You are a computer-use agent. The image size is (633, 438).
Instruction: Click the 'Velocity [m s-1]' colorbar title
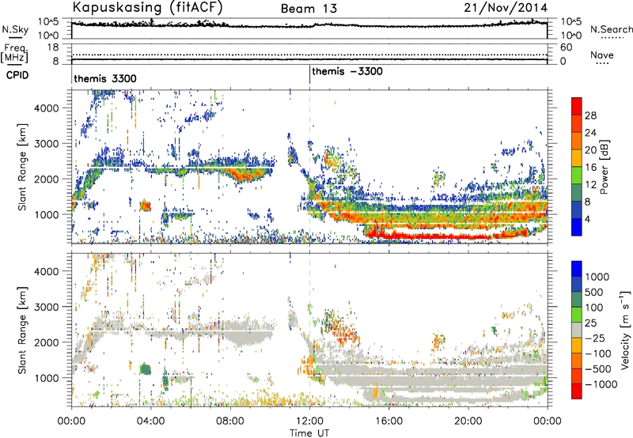625,330
